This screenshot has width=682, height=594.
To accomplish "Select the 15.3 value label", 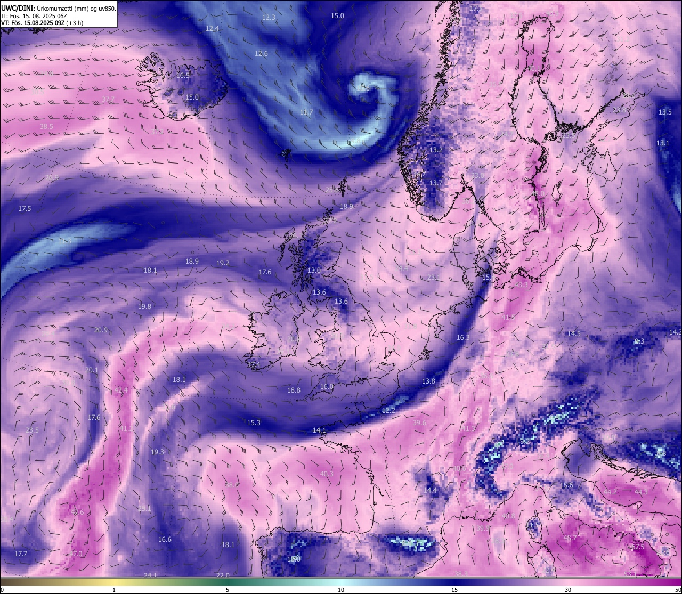I will pyautogui.click(x=254, y=422).
